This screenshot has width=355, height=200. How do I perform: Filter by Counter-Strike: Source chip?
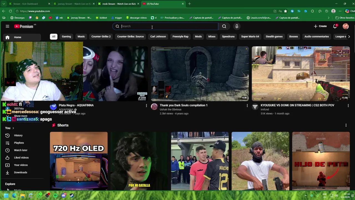pyautogui.click(x=130, y=36)
